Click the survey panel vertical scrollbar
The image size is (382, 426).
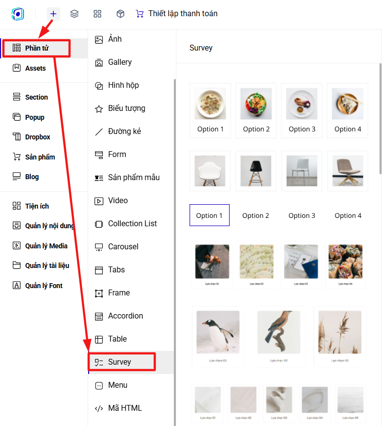pyautogui.click(x=381, y=119)
